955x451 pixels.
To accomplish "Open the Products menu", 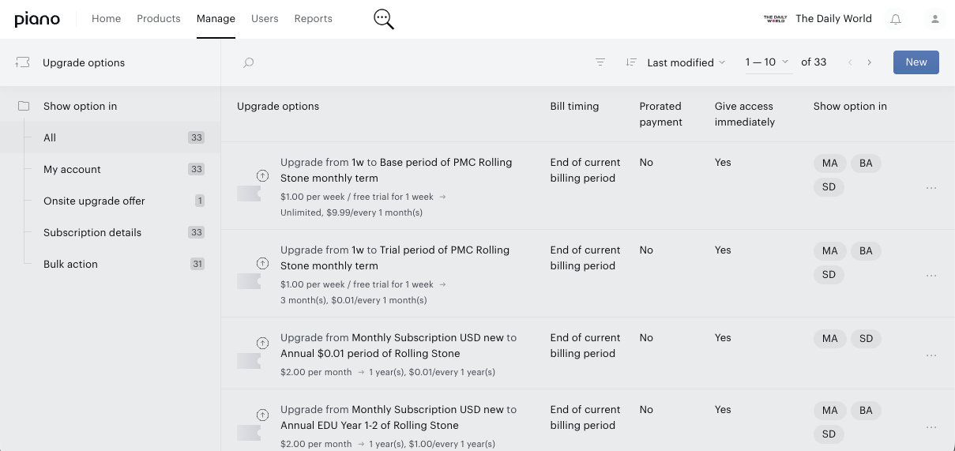I will 159,19.
